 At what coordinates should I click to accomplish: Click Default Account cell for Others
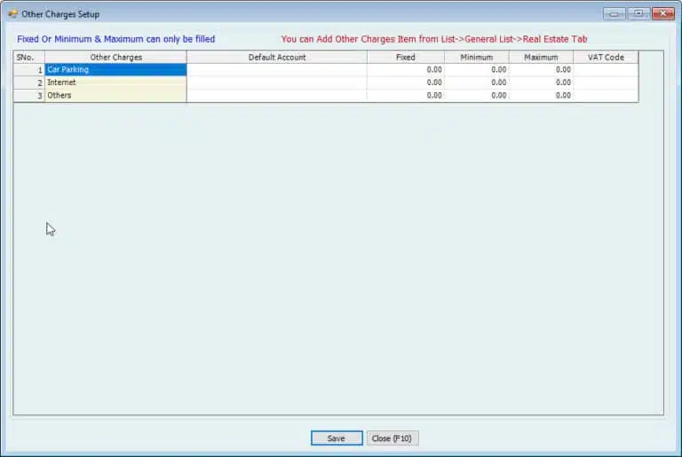(x=277, y=96)
